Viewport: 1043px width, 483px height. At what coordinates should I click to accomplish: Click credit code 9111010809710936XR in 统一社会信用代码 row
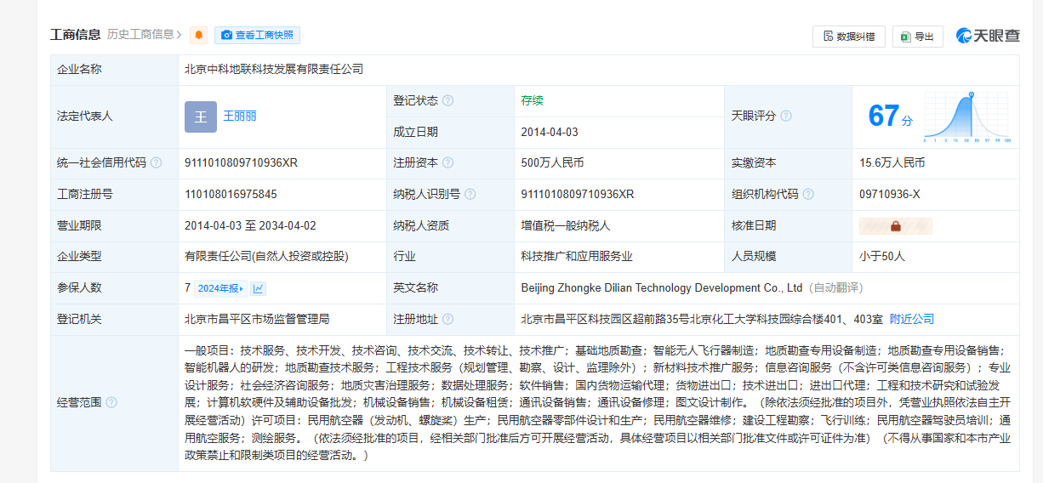click(241, 163)
